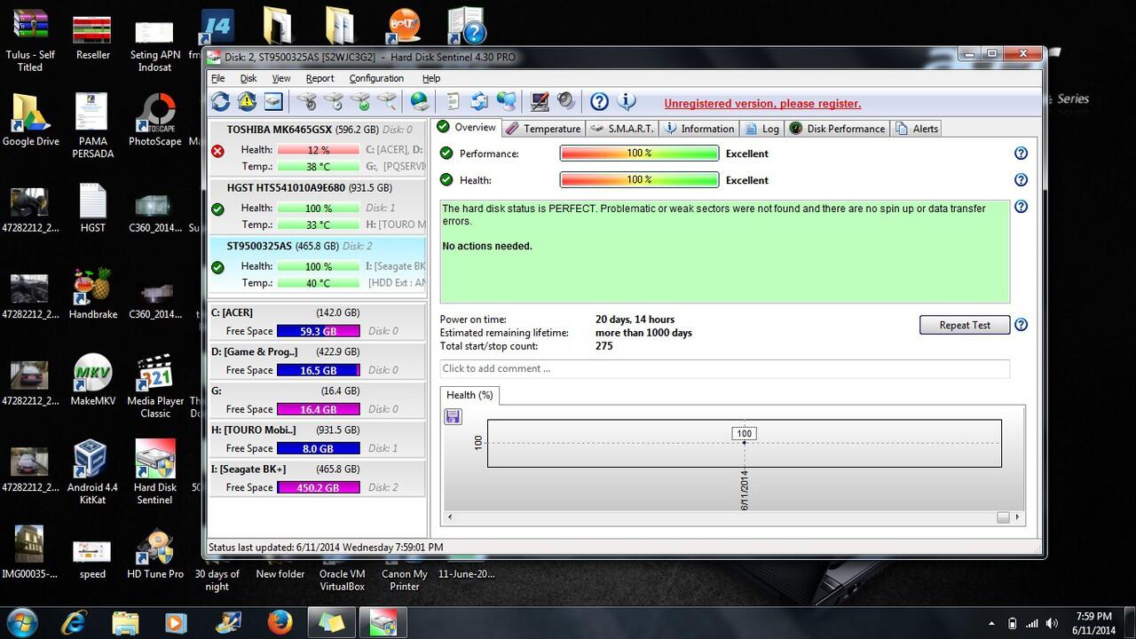Click the Performance 100 % bar
The image size is (1136, 639).
(639, 154)
